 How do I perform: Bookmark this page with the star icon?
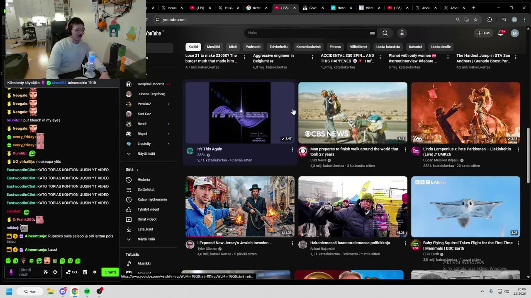point(475,19)
